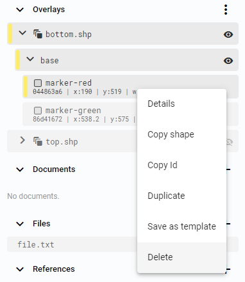The height and width of the screenshot is (282, 245).
Task: Toggle visibility of the base group
Action: click(228, 61)
